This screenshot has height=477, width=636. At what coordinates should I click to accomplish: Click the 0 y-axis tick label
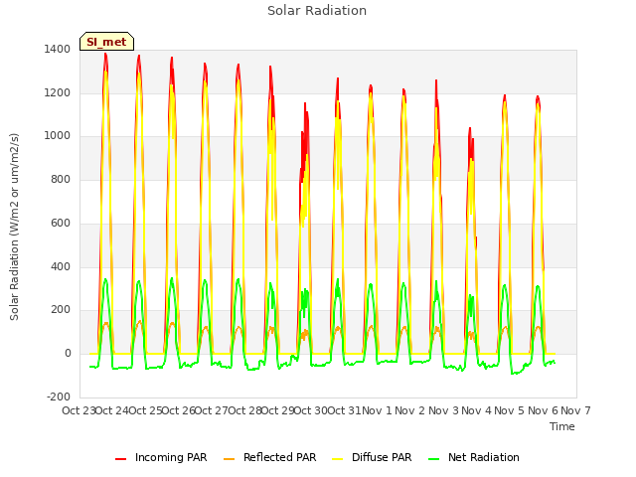[x=68, y=354]
